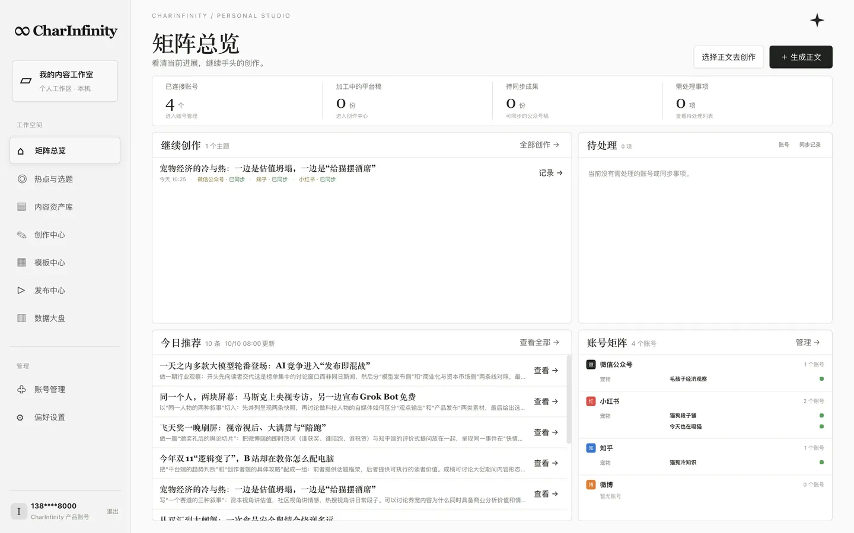
Task: Switch to 账号 tab in 待处理
Action: pos(784,145)
